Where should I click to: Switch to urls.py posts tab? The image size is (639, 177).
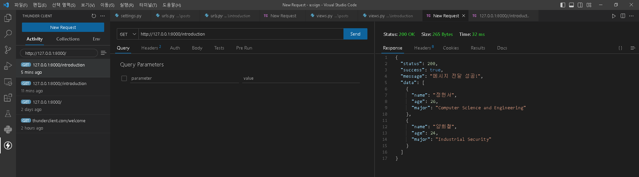pos(175,16)
